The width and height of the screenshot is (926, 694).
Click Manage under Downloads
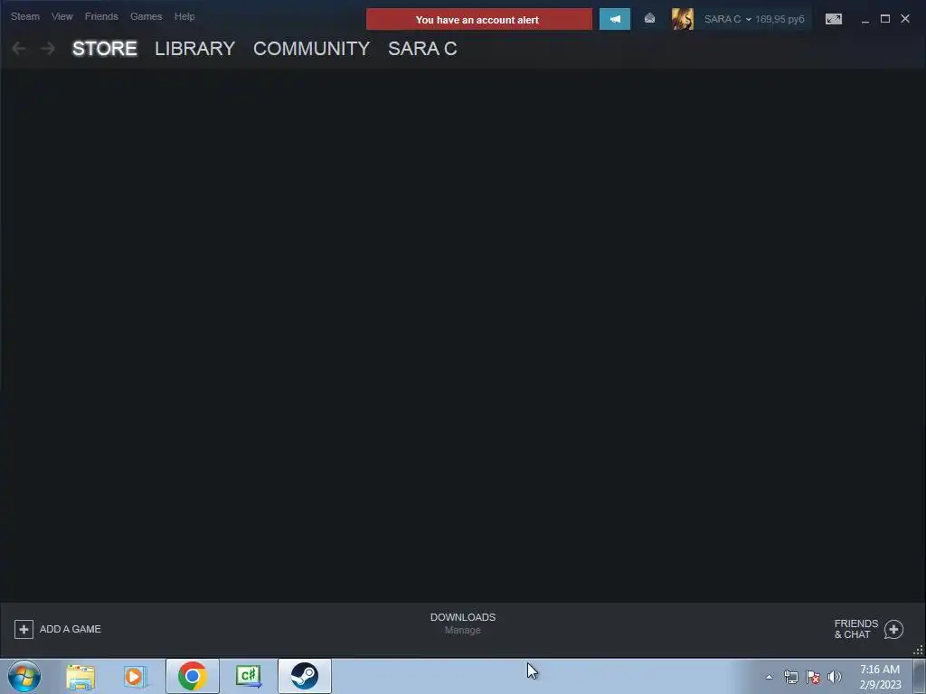[462, 630]
